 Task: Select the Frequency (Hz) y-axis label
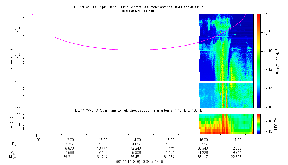point(11,61)
